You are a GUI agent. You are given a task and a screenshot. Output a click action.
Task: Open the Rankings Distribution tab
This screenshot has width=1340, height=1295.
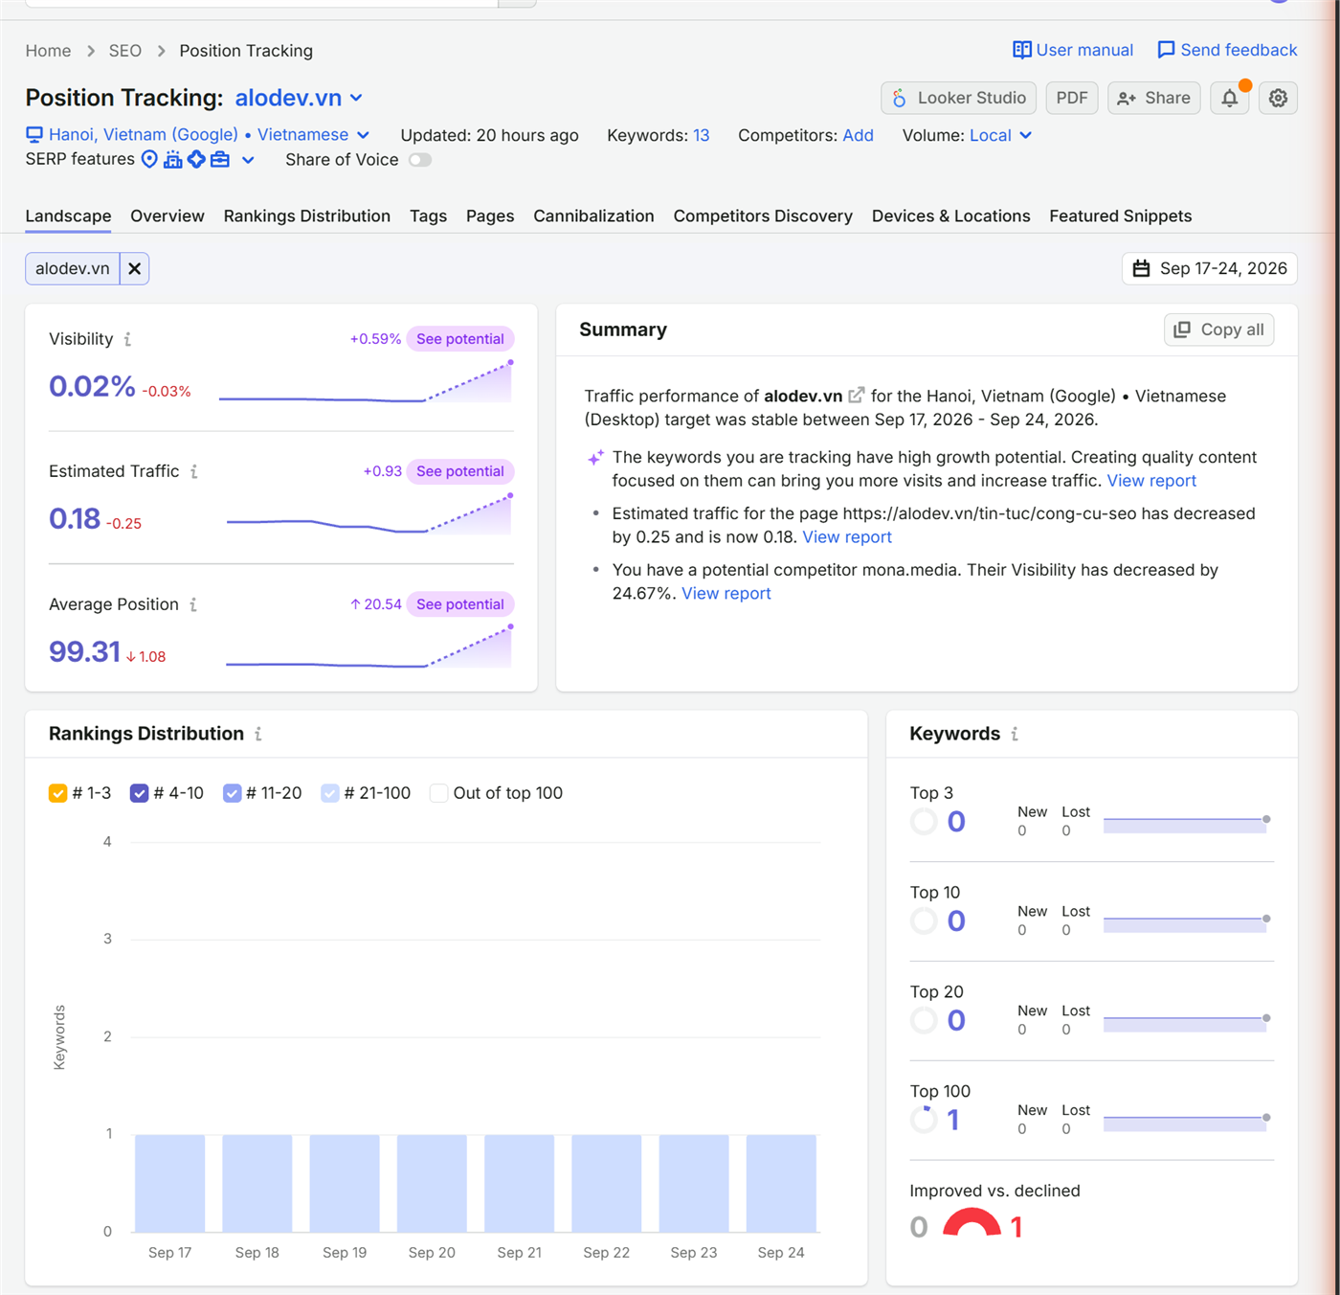(x=307, y=216)
